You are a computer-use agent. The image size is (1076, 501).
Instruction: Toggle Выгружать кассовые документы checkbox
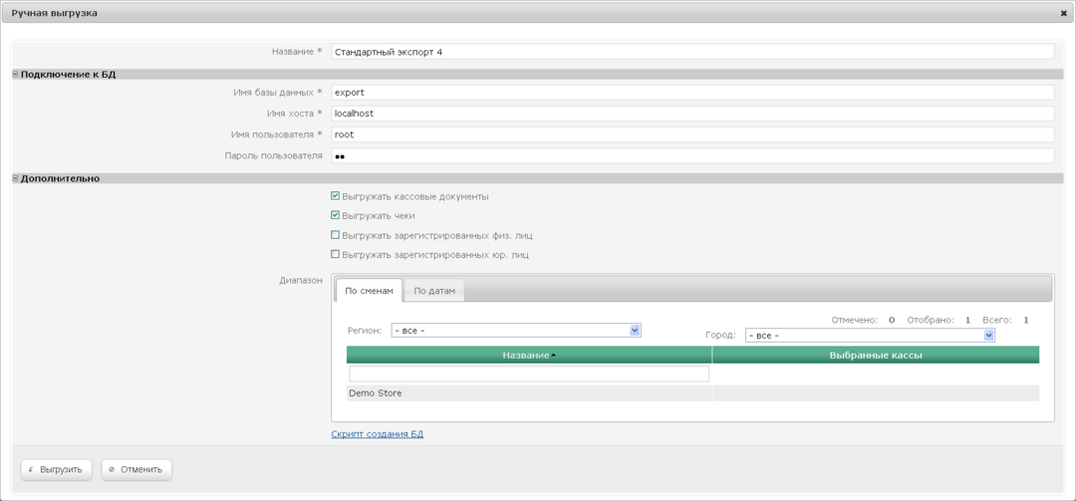pyautogui.click(x=336, y=196)
